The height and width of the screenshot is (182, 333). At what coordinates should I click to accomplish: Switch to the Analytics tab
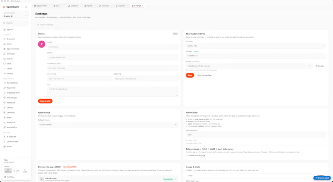click(x=120, y=6)
